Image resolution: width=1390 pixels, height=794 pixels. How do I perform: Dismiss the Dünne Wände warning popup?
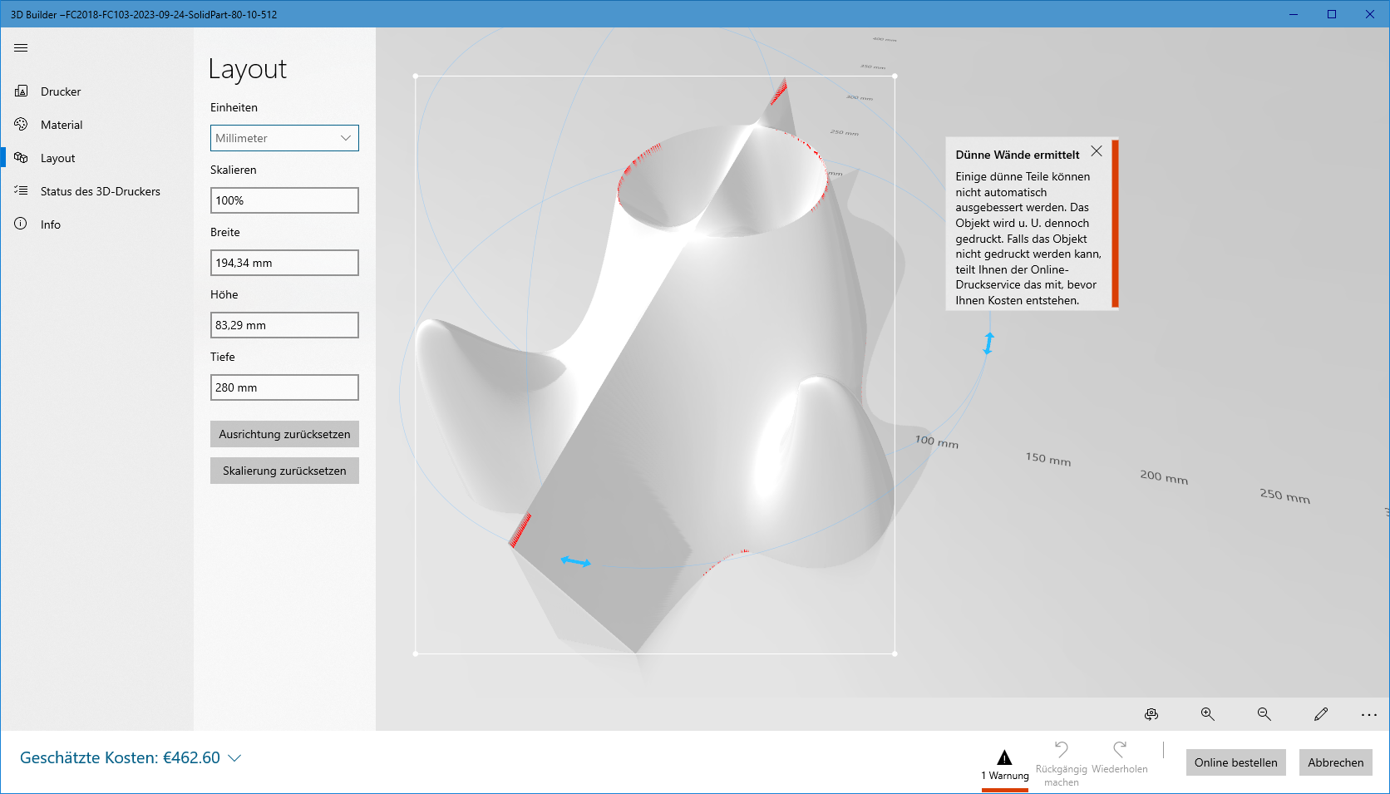tap(1097, 151)
